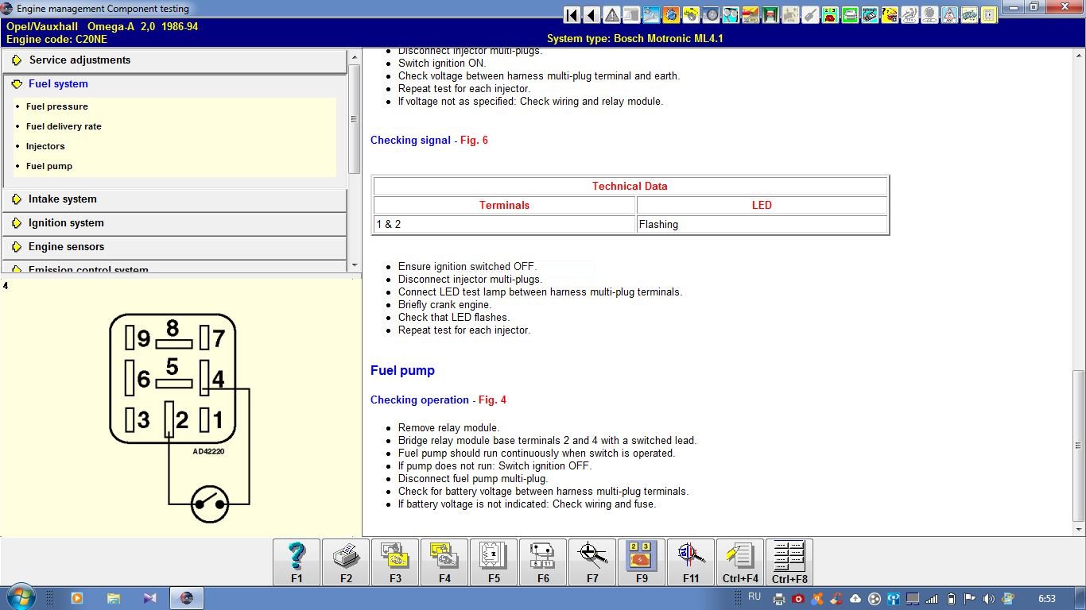The width and height of the screenshot is (1086, 610).
Task: Expand the Ignition system section
Action: pyautogui.click(x=174, y=223)
